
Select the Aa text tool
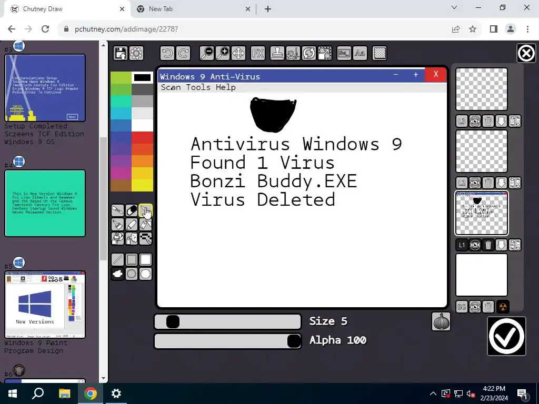coord(360,53)
